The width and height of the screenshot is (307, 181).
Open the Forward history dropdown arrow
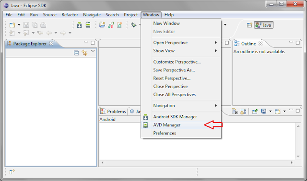tap(70, 33)
